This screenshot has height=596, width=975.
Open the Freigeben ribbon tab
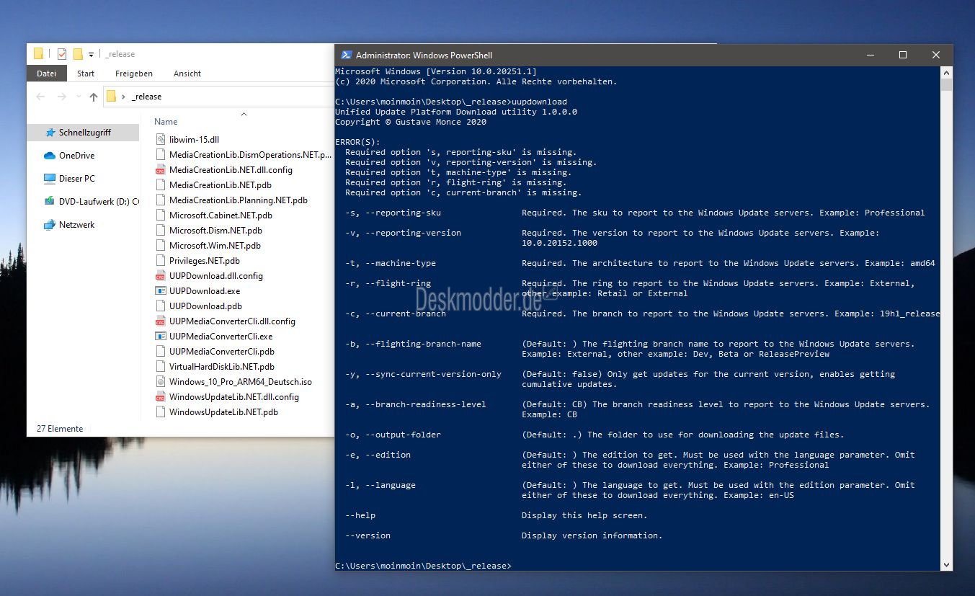pyautogui.click(x=134, y=74)
